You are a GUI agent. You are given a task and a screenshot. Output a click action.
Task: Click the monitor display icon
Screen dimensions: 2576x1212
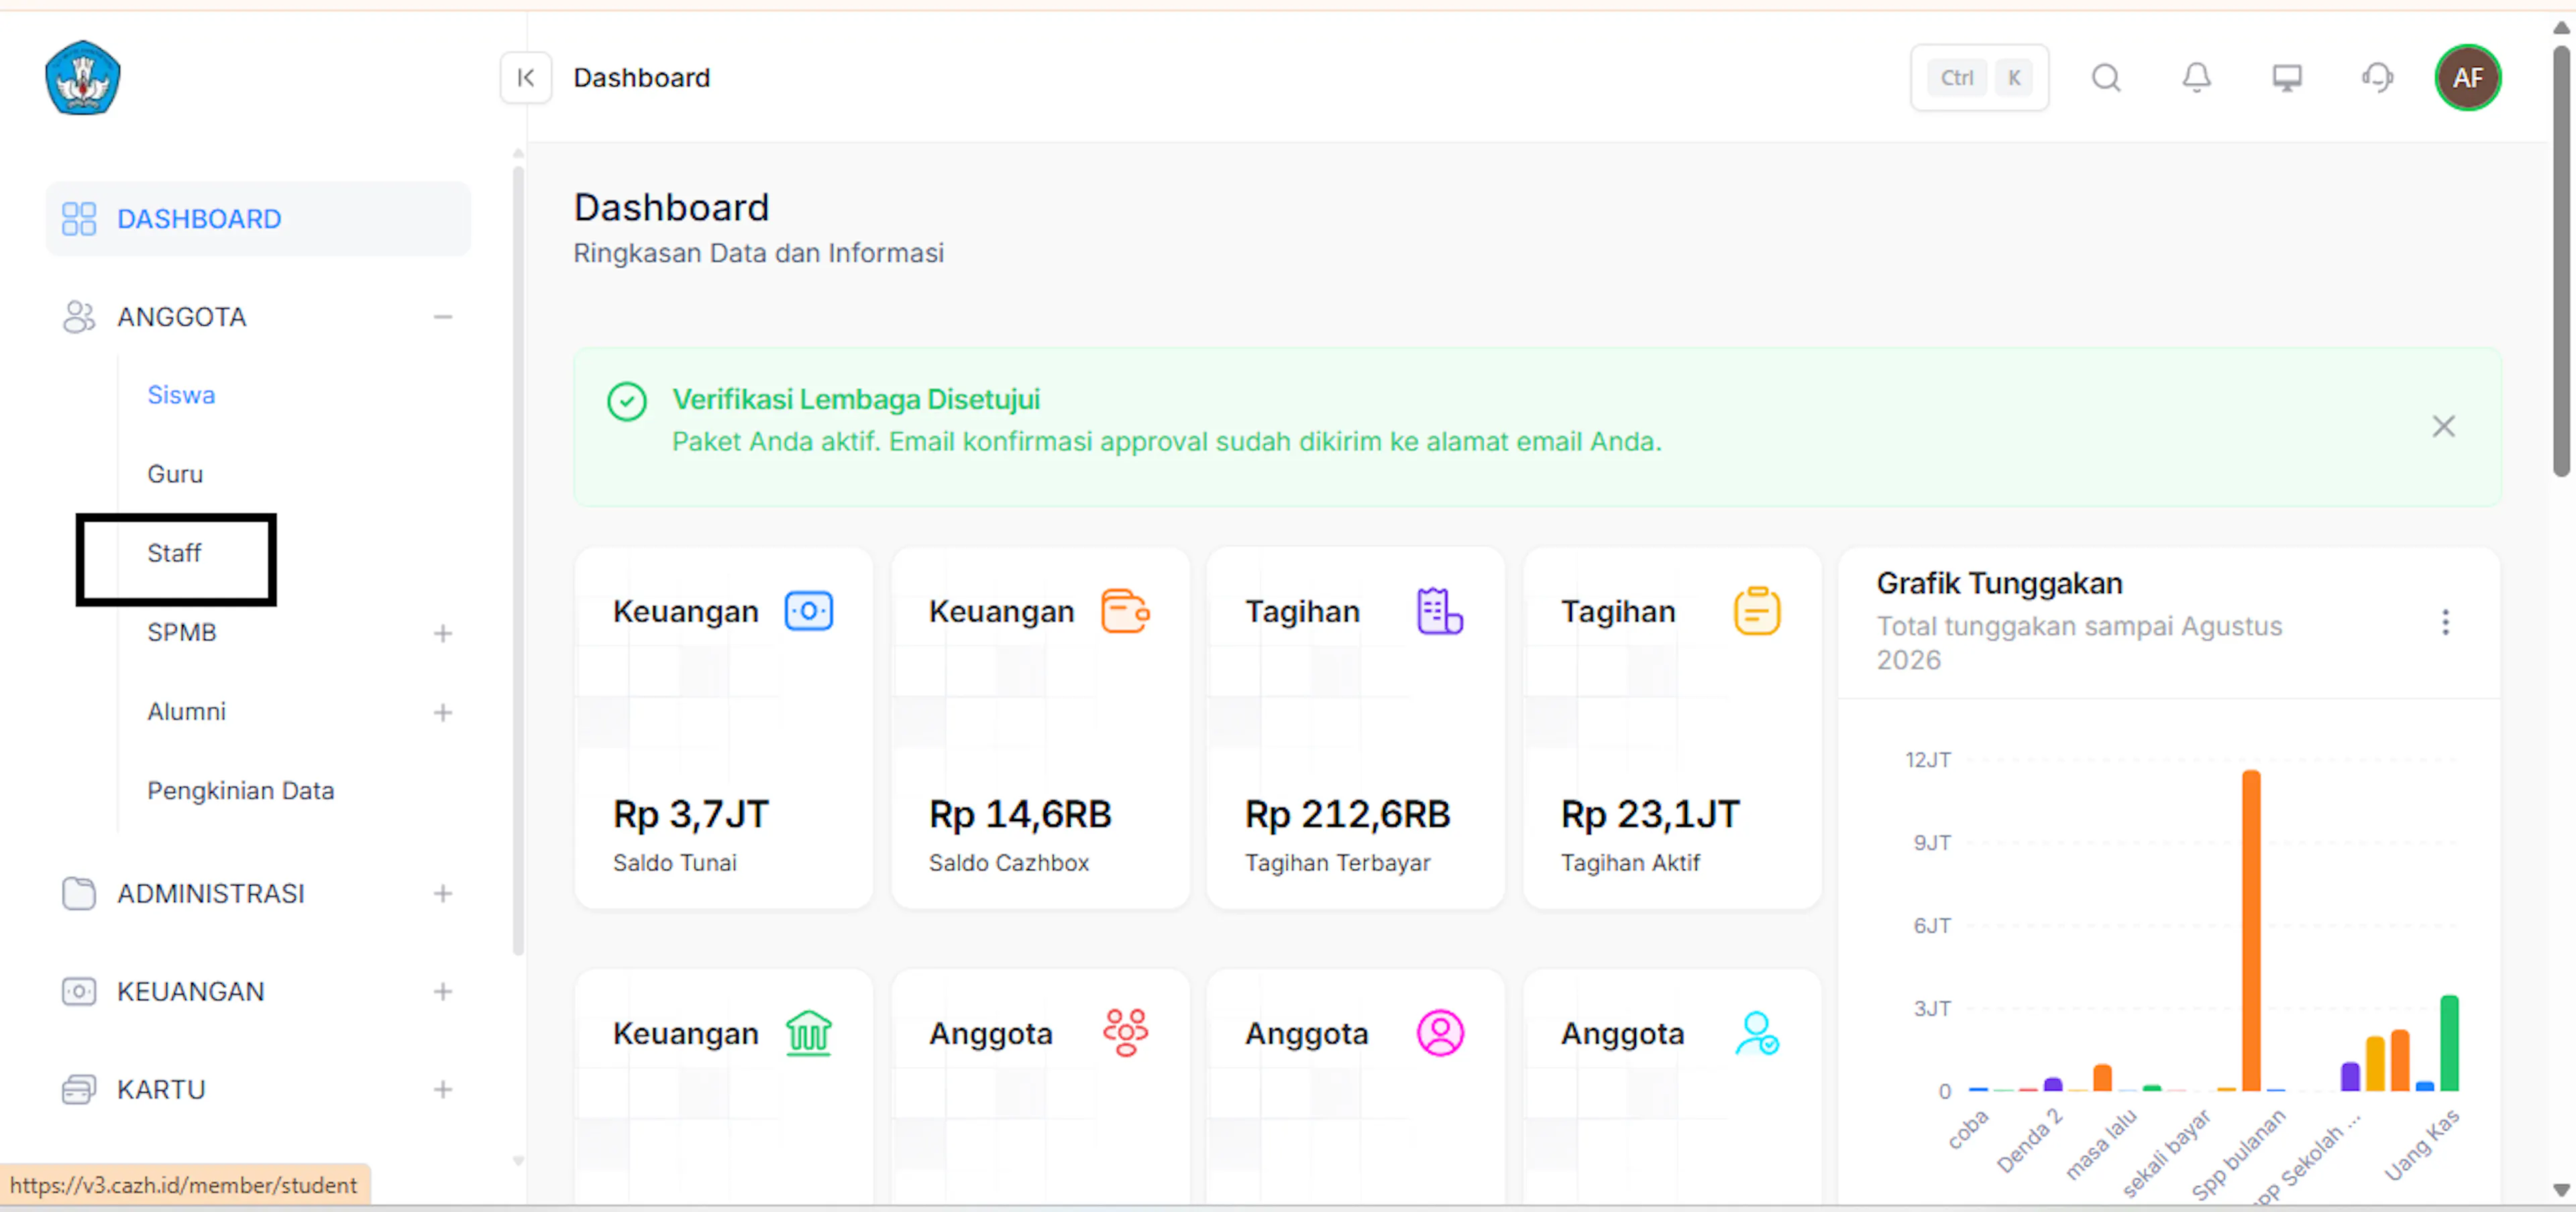coord(2286,77)
